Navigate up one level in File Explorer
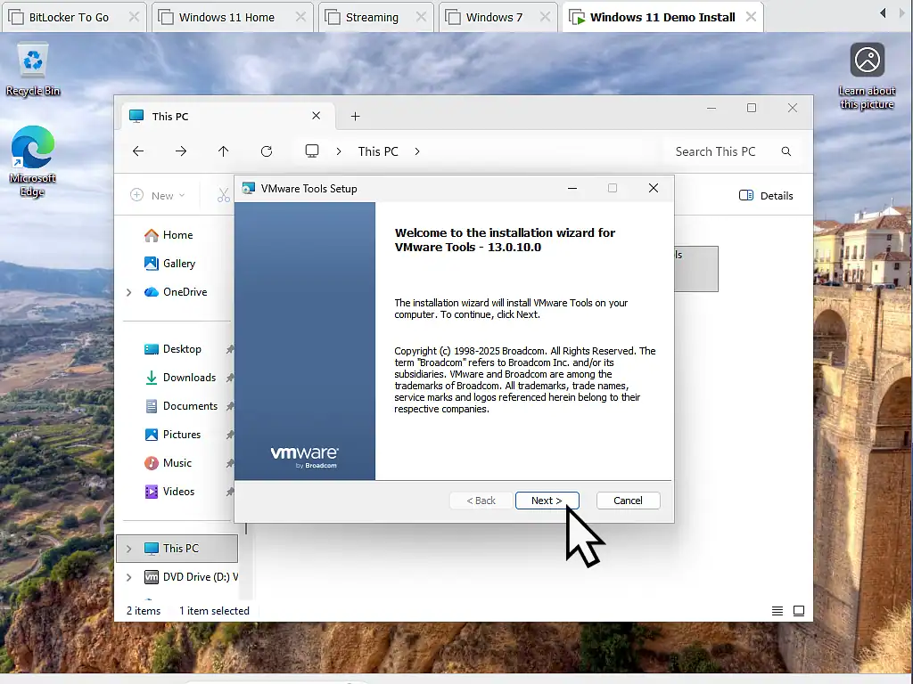913x684 pixels. coord(224,151)
